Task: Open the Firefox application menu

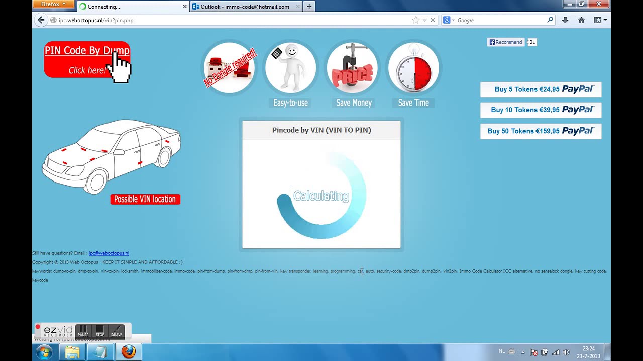Action: (x=53, y=4)
